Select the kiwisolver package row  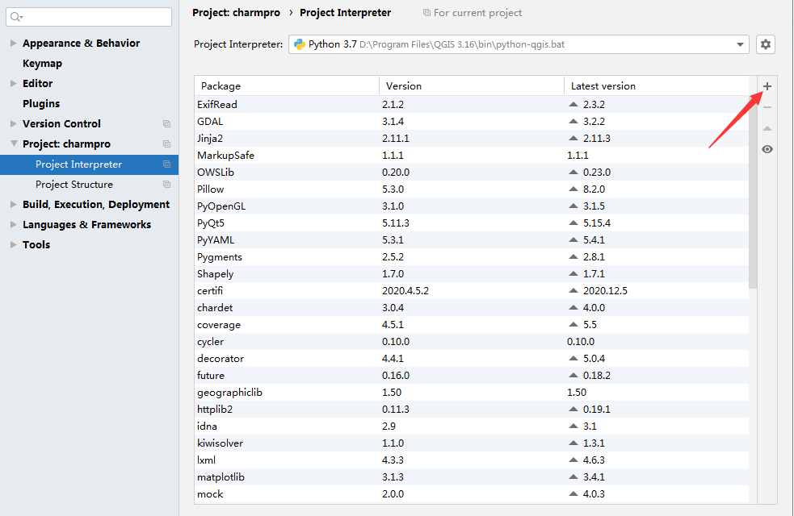click(x=472, y=443)
